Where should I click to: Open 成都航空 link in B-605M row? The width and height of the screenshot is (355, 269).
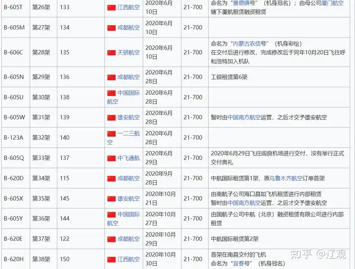click(x=128, y=28)
